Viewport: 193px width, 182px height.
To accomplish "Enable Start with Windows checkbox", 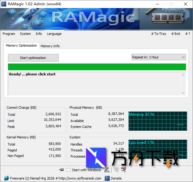I will click(68, 170).
